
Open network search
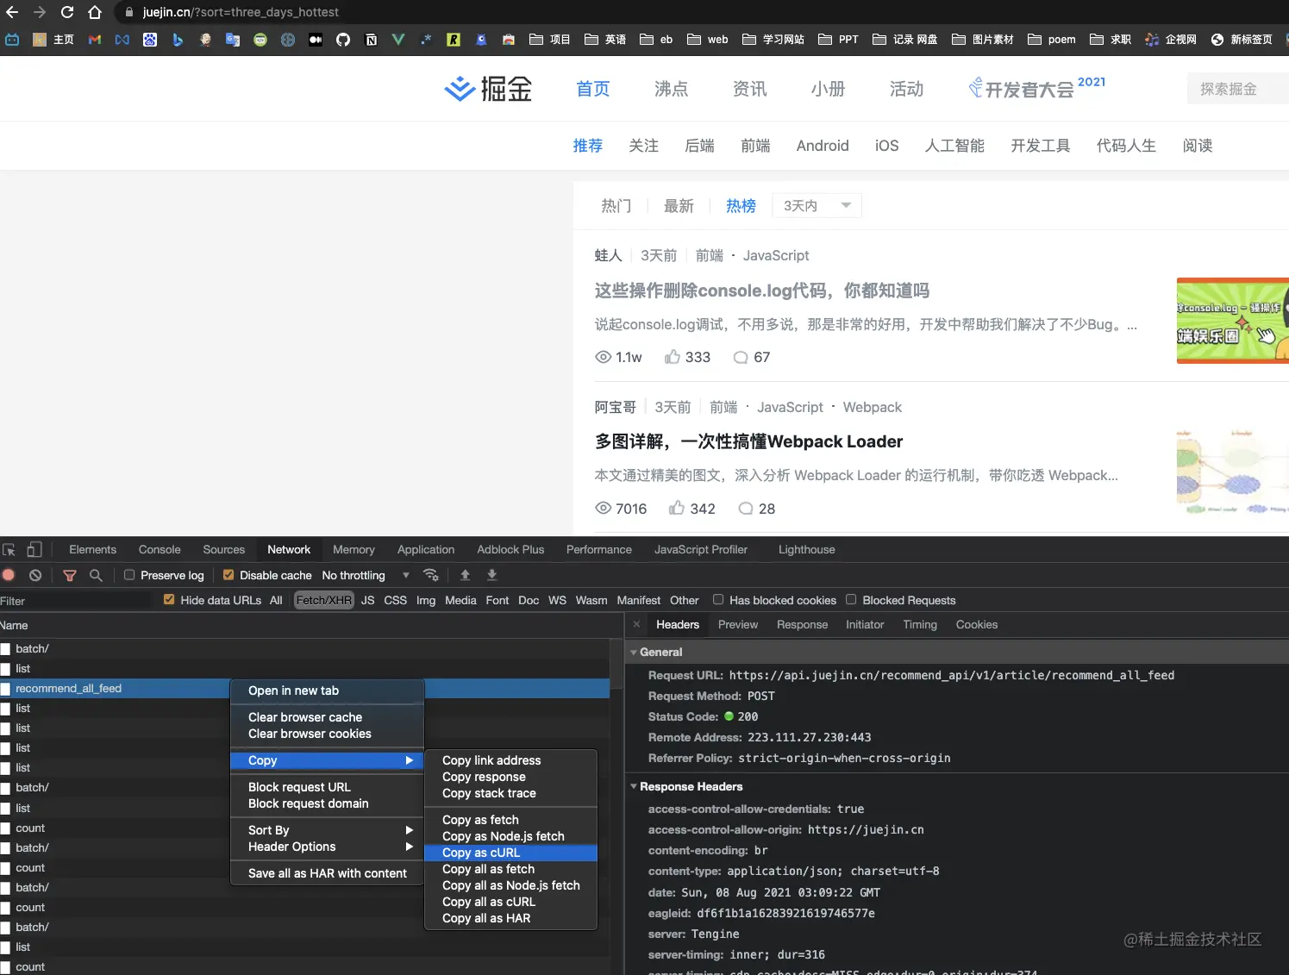[x=96, y=575]
